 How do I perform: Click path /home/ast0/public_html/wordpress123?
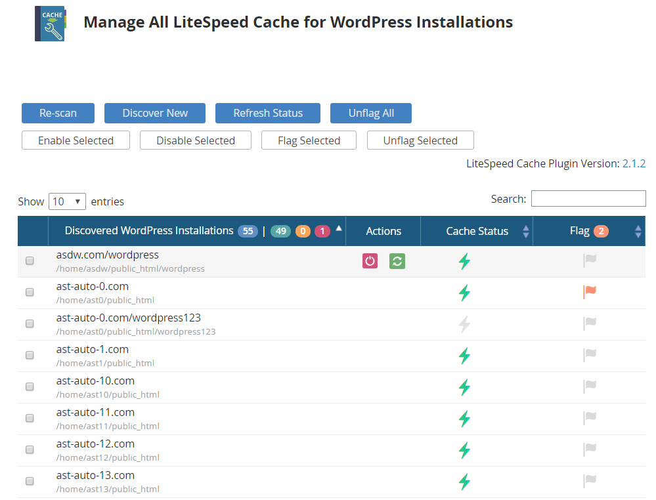pos(136,332)
